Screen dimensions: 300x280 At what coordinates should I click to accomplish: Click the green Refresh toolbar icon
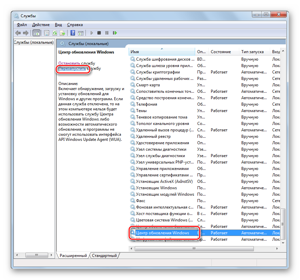click(x=55, y=33)
